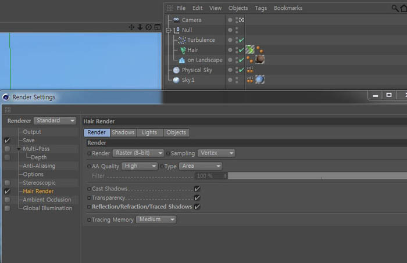The width and height of the screenshot is (407, 263).
Task: Uncheck the Transparency option
Action: 197,198
